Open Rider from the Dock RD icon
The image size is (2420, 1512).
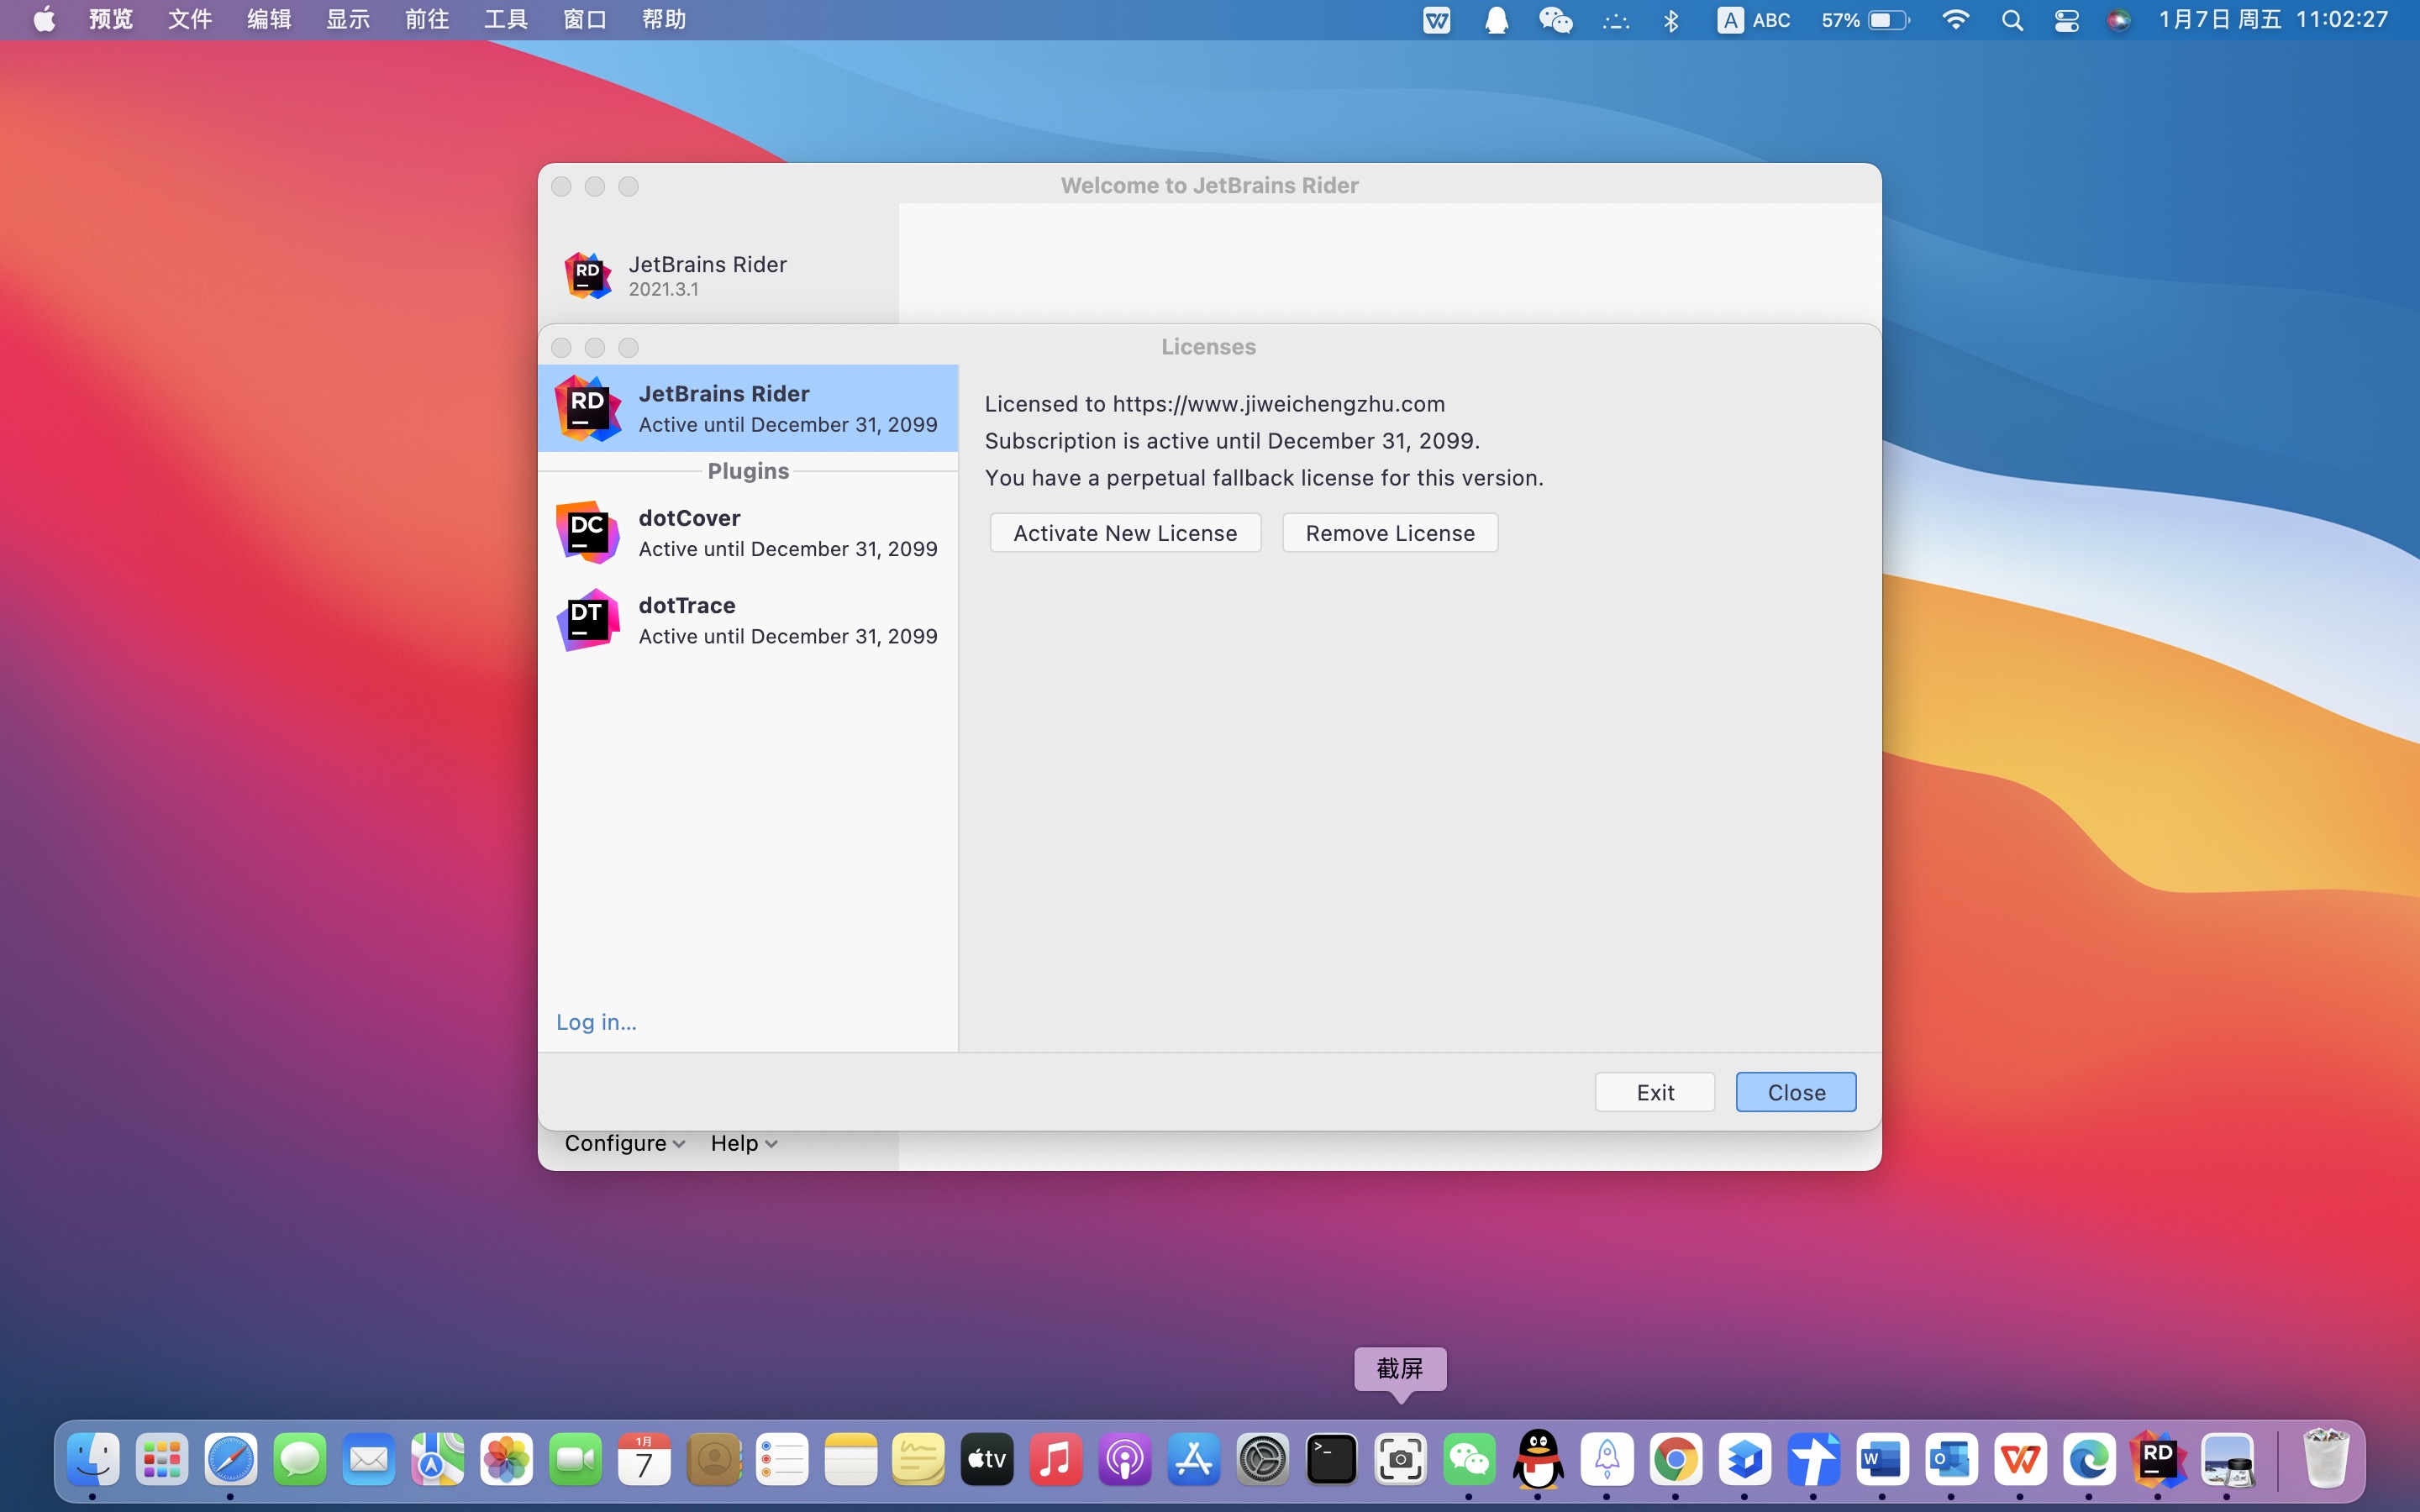pos(2157,1459)
